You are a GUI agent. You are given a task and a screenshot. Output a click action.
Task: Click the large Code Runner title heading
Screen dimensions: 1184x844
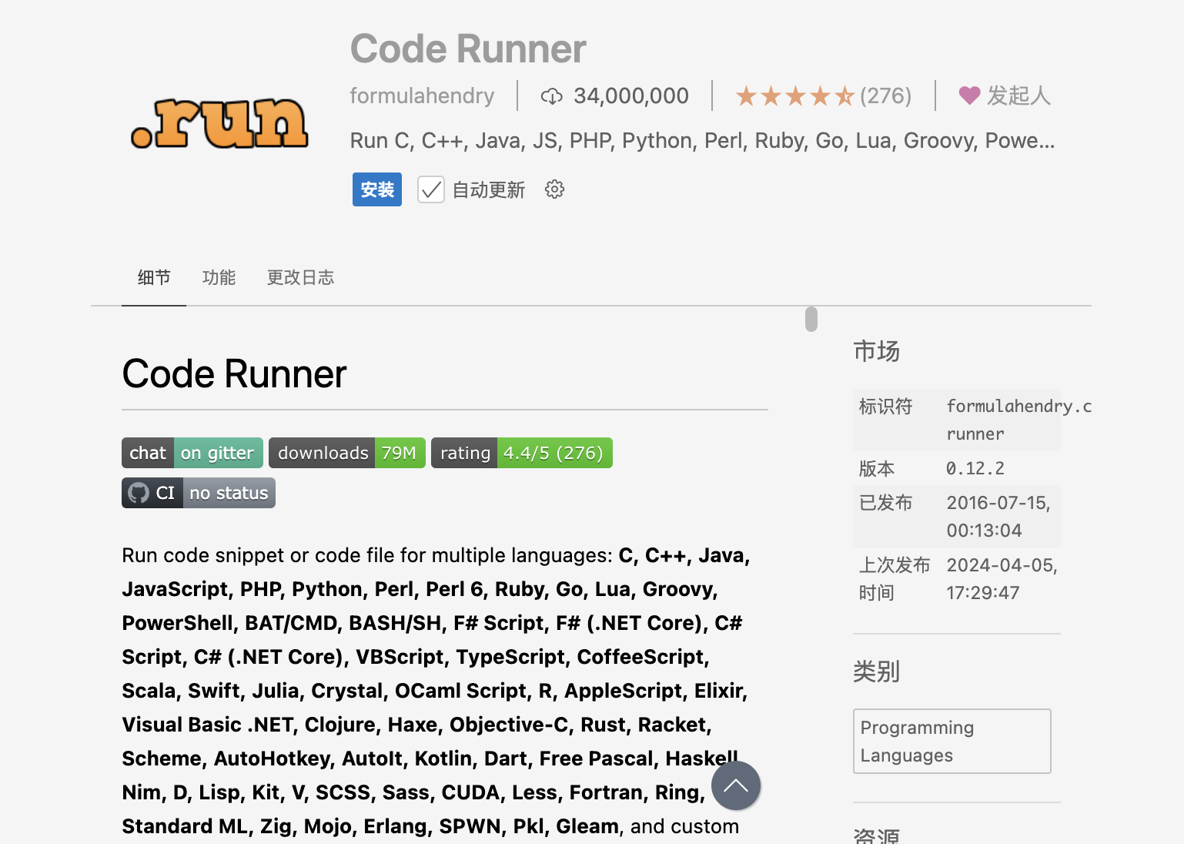pyautogui.click(x=468, y=49)
